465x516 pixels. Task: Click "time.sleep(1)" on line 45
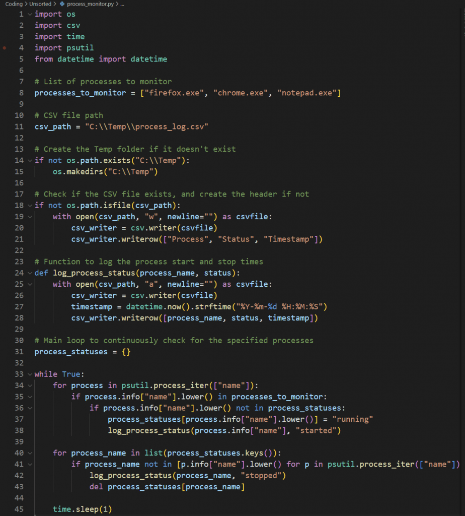(x=83, y=509)
